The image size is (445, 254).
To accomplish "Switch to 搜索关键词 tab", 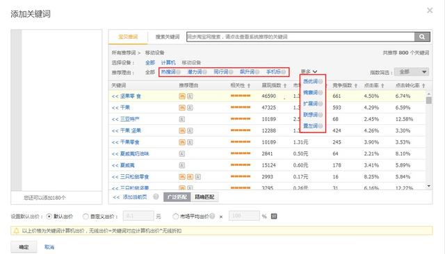I will (168, 37).
